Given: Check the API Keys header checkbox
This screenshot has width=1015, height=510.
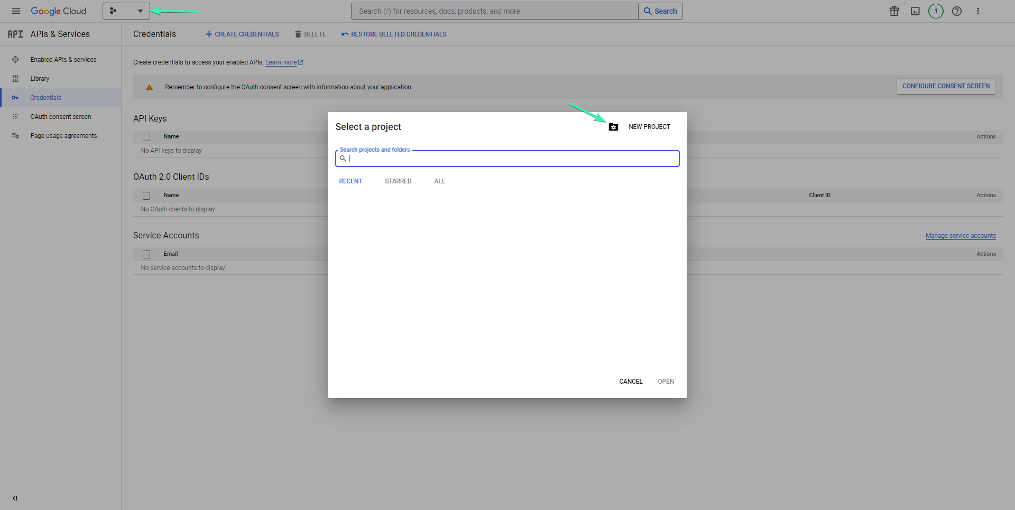Looking at the screenshot, I should tap(146, 137).
